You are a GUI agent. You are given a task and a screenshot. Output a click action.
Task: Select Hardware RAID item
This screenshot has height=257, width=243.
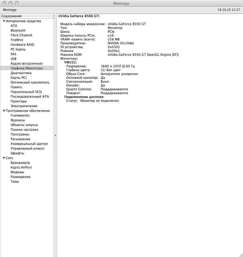(22, 45)
